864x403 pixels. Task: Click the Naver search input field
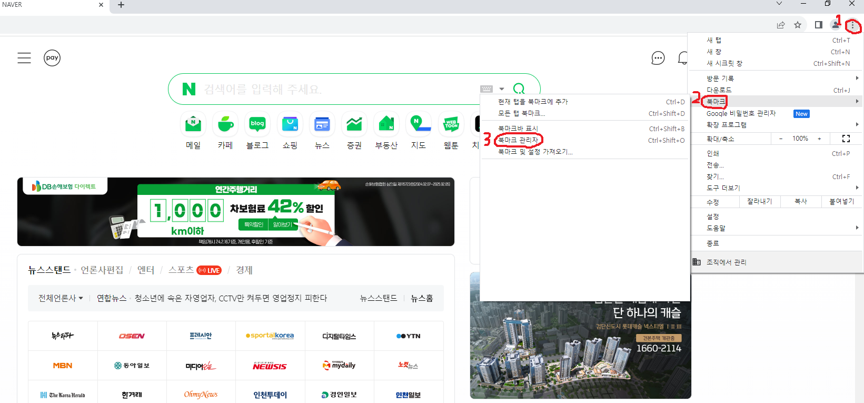(x=337, y=89)
